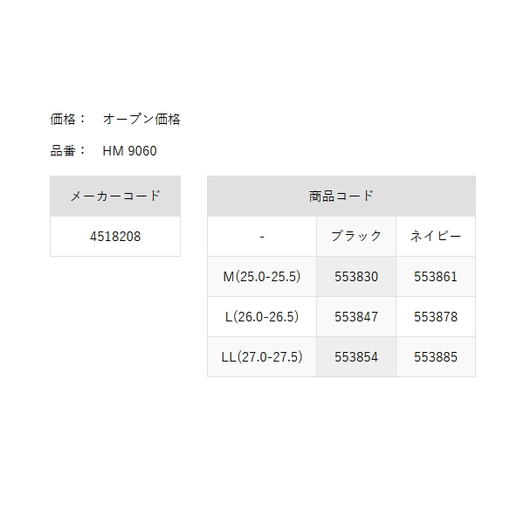
Task: Click the ブラック column header
Action: (x=355, y=236)
